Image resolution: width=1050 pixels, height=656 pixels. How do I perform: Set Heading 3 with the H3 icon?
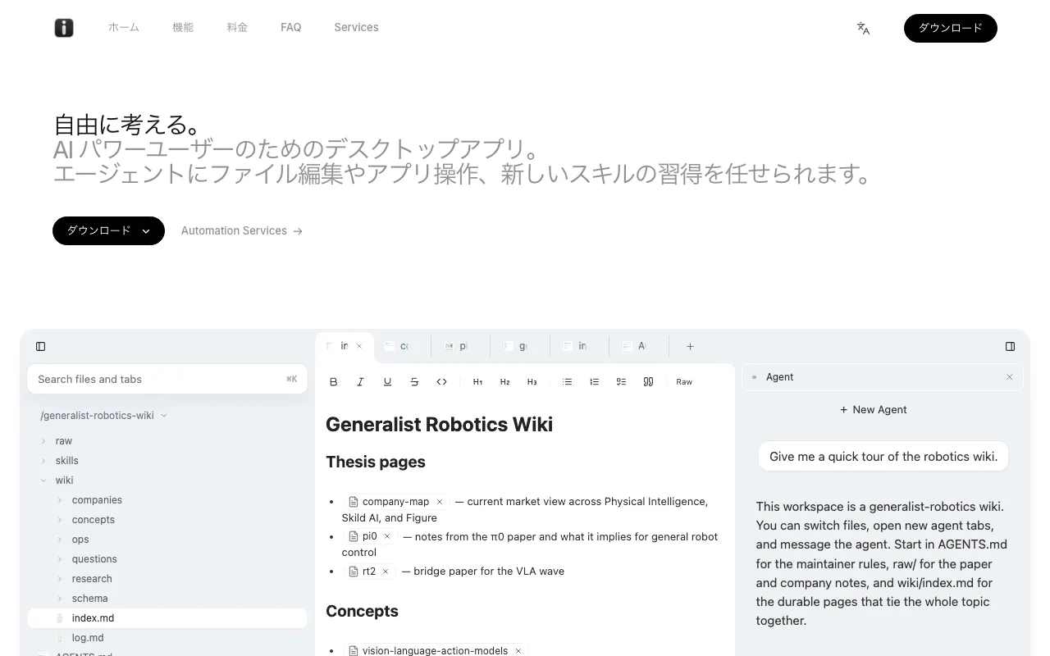[532, 381]
